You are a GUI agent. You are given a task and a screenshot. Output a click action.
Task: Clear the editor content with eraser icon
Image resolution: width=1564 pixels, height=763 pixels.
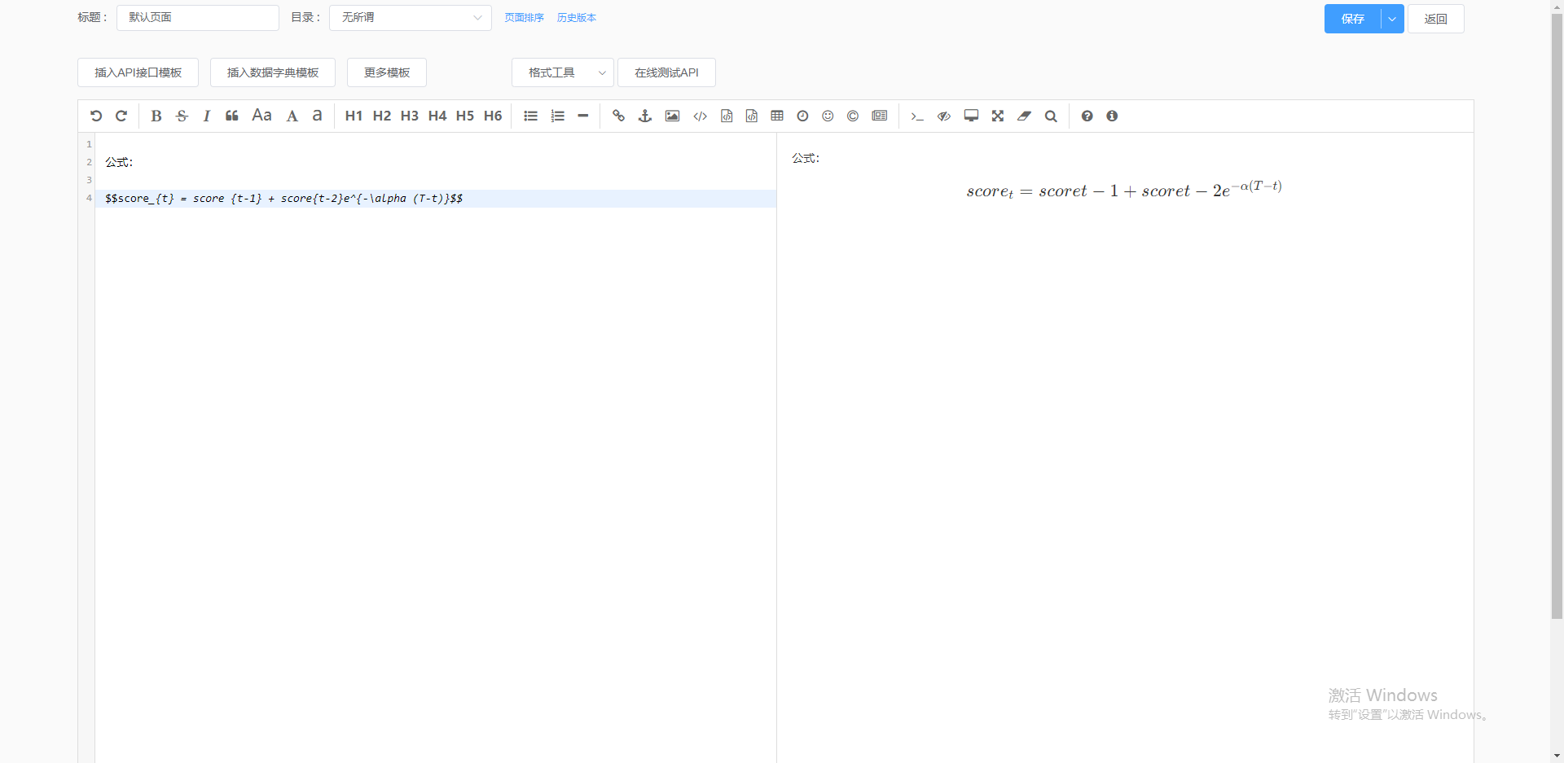coord(1024,116)
